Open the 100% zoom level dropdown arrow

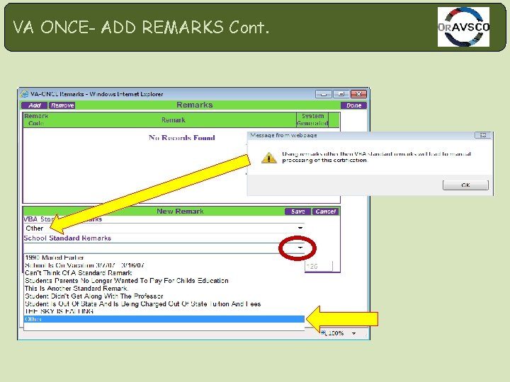click(x=353, y=333)
